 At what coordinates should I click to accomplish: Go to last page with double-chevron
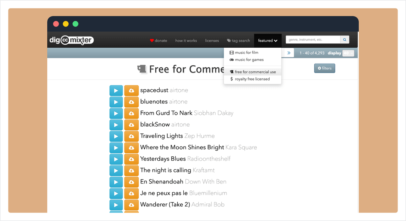[289, 53]
